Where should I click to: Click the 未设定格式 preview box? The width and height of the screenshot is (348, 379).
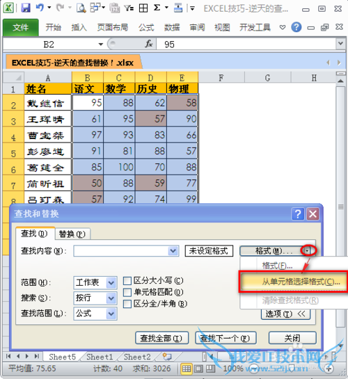click(x=209, y=251)
